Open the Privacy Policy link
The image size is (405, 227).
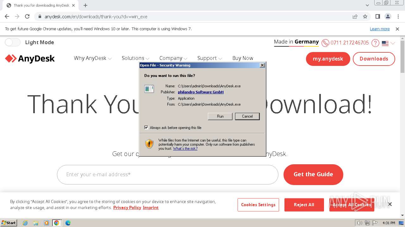click(x=127, y=207)
